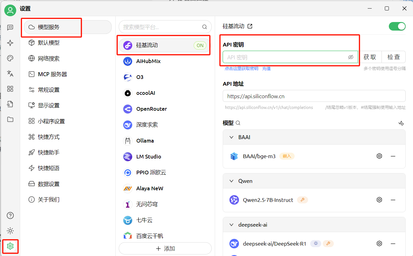Click the search magnifier in platform search
413x256 pixels.
pos(205,27)
